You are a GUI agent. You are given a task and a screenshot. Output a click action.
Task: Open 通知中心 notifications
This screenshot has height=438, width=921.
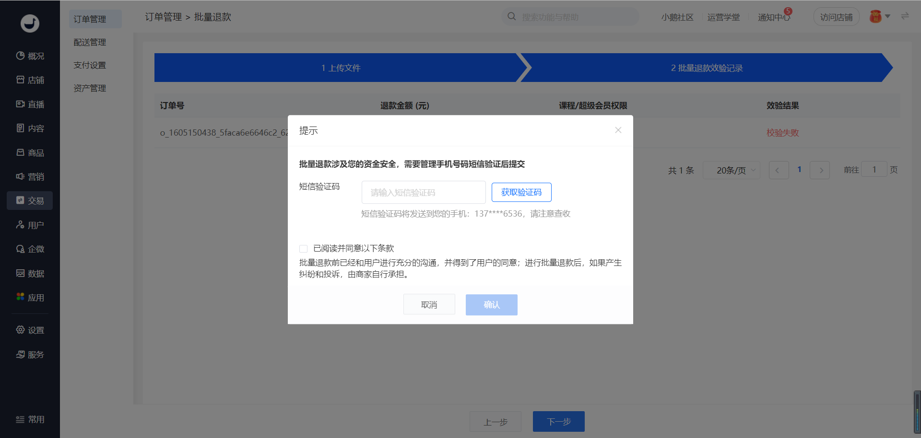click(774, 17)
